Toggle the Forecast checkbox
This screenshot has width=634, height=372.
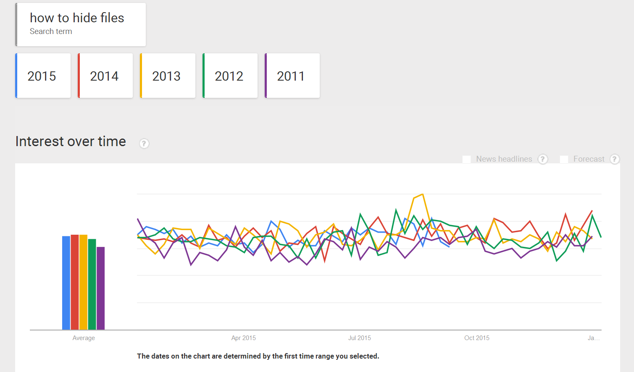pyautogui.click(x=564, y=159)
